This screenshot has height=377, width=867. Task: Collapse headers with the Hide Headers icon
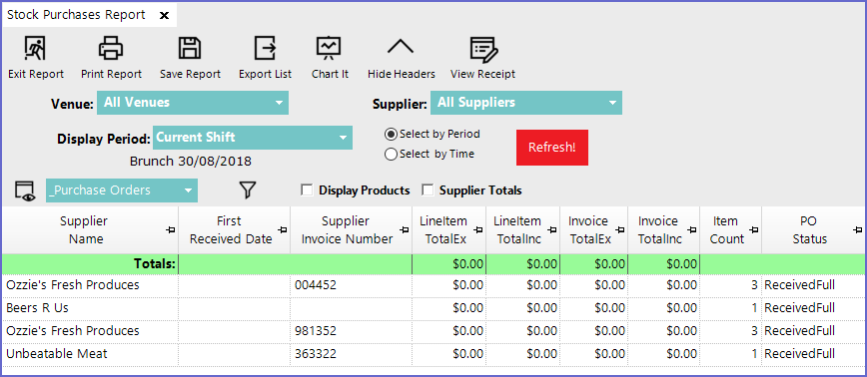pyautogui.click(x=401, y=47)
